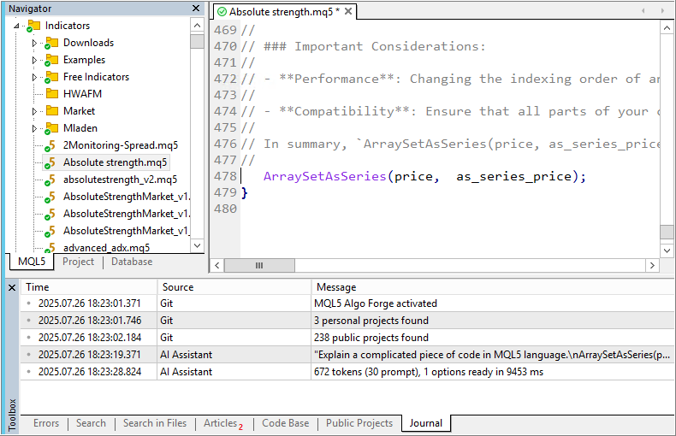Screen dimensions: 676x436
Task: Select Absolute strength.mq5 in Navigator
Action: pyautogui.click(x=115, y=162)
